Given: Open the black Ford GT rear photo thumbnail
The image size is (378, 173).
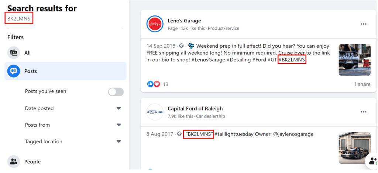Looking at the screenshot, I should coord(355,148).
